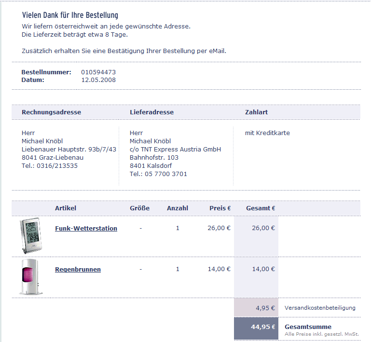Click the Funk-Wetterstation product thumbnail
Image resolution: width=371 pixels, height=342 pixels.
[x=31, y=236]
